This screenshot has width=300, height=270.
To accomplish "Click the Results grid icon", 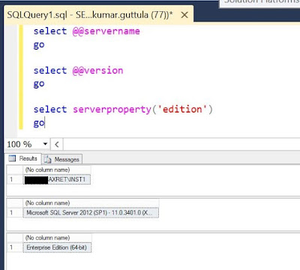I will pyautogui.click(x=12, y=158).
